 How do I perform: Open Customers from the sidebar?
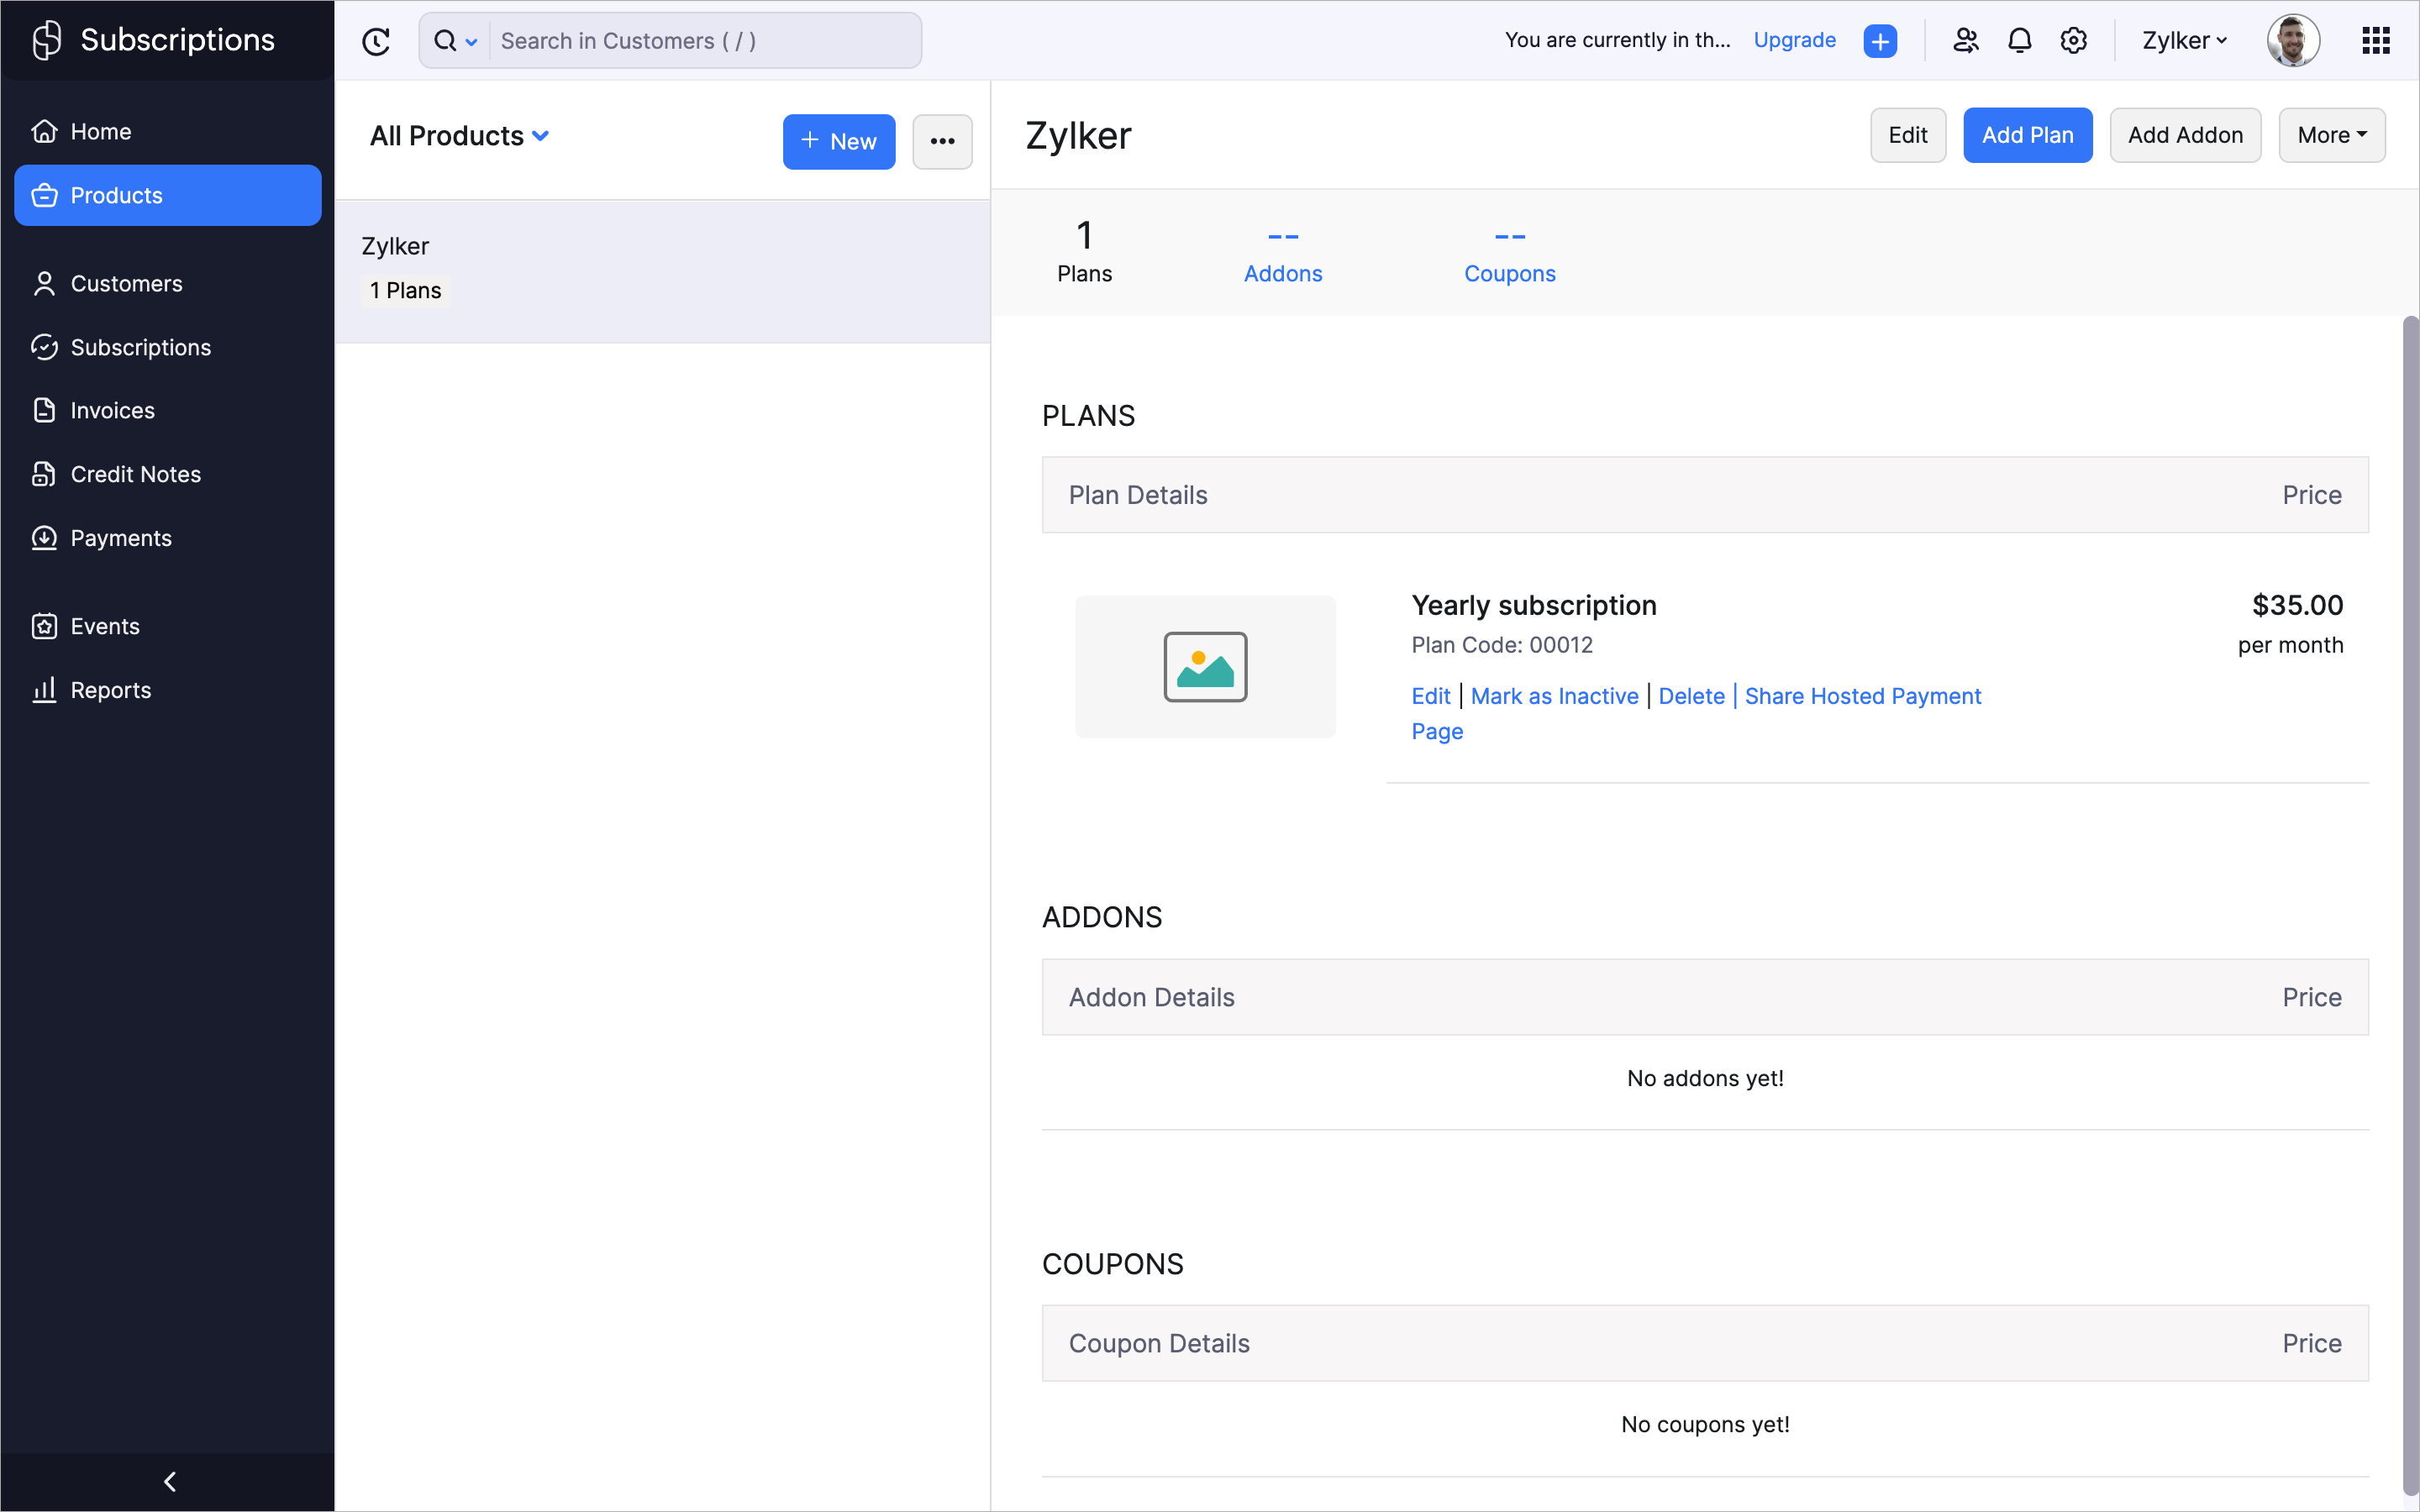pyautogui.click(x=167, y=284)
